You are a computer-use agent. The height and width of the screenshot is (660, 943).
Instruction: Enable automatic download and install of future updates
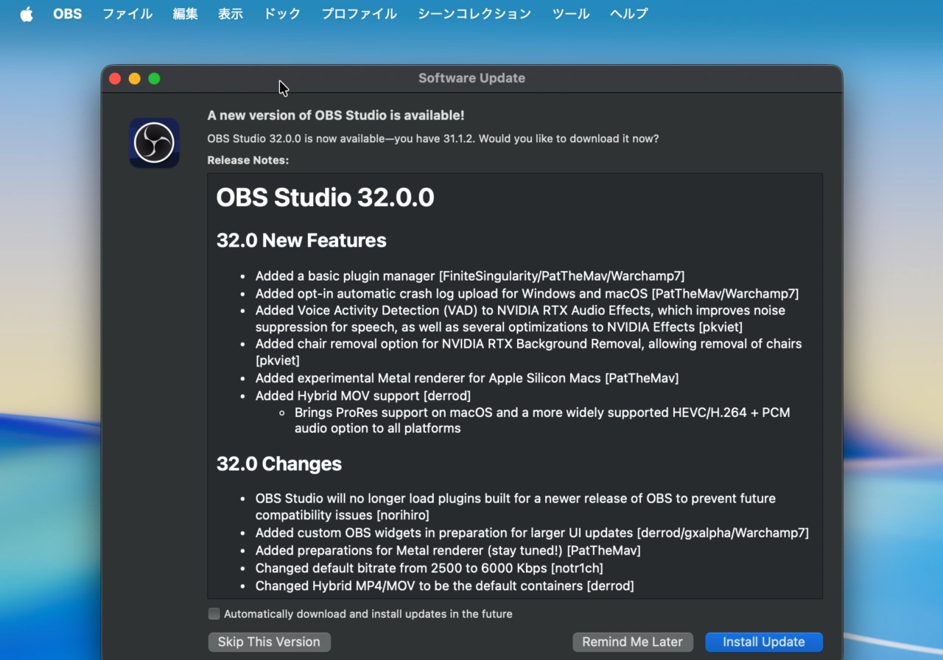(x=214, y=614)
